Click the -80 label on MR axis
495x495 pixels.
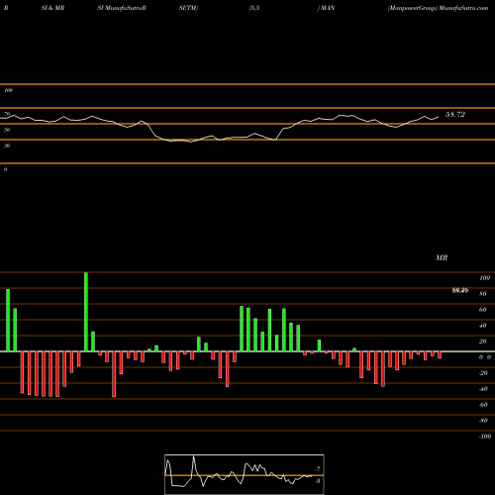click(483, 421)
